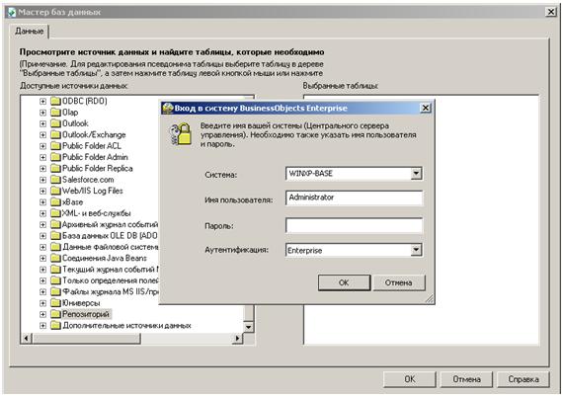Expand the xBase node

(x=42, y=202)
